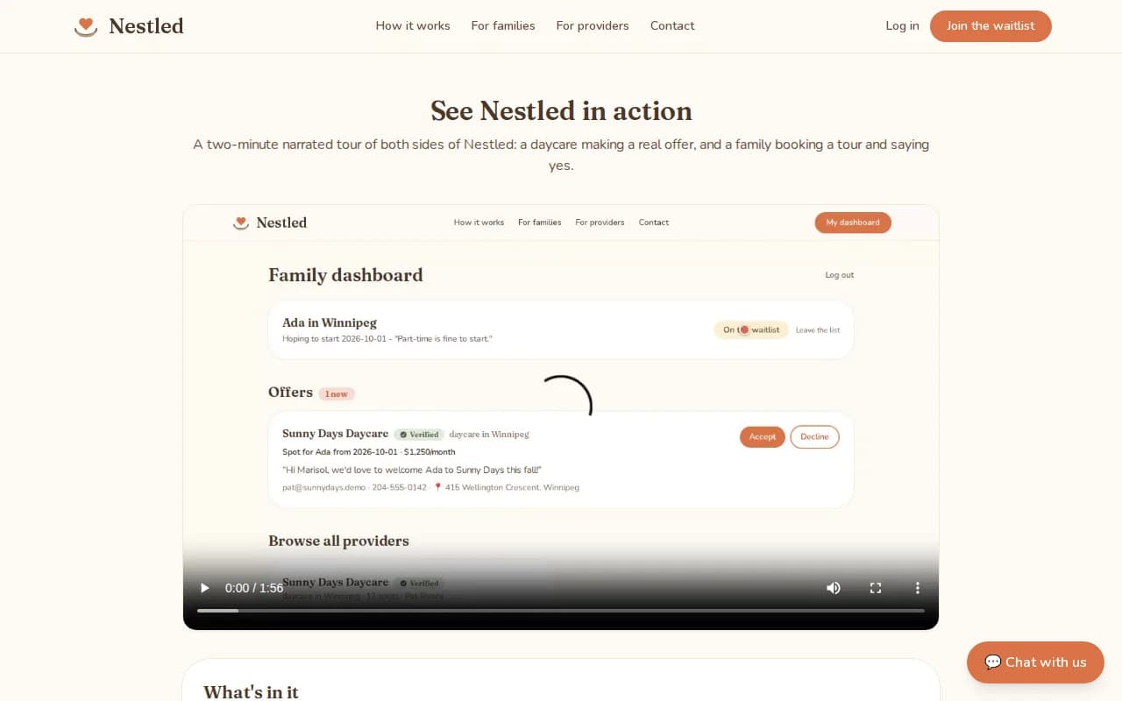This screenshot has width=1122, height=701.
Task: Click the 0:00 / 1:56 time display
Action: coord(254,588)
